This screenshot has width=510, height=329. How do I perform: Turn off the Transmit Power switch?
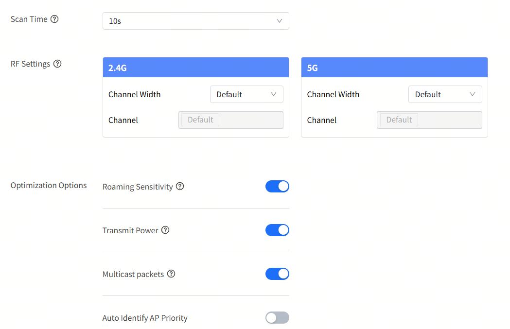click(277, 230)
